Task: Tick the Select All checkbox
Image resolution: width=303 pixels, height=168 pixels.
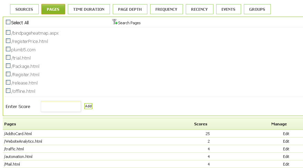Action: pos(8,22)
